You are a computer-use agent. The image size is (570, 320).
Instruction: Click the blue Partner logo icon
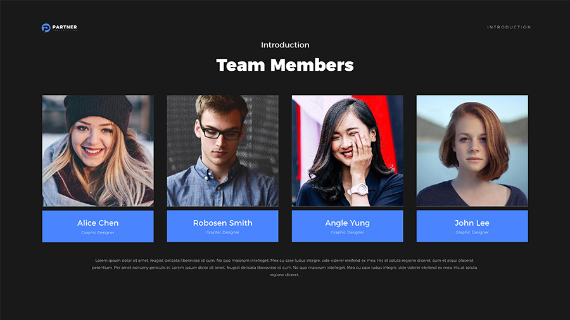point(46,28)
